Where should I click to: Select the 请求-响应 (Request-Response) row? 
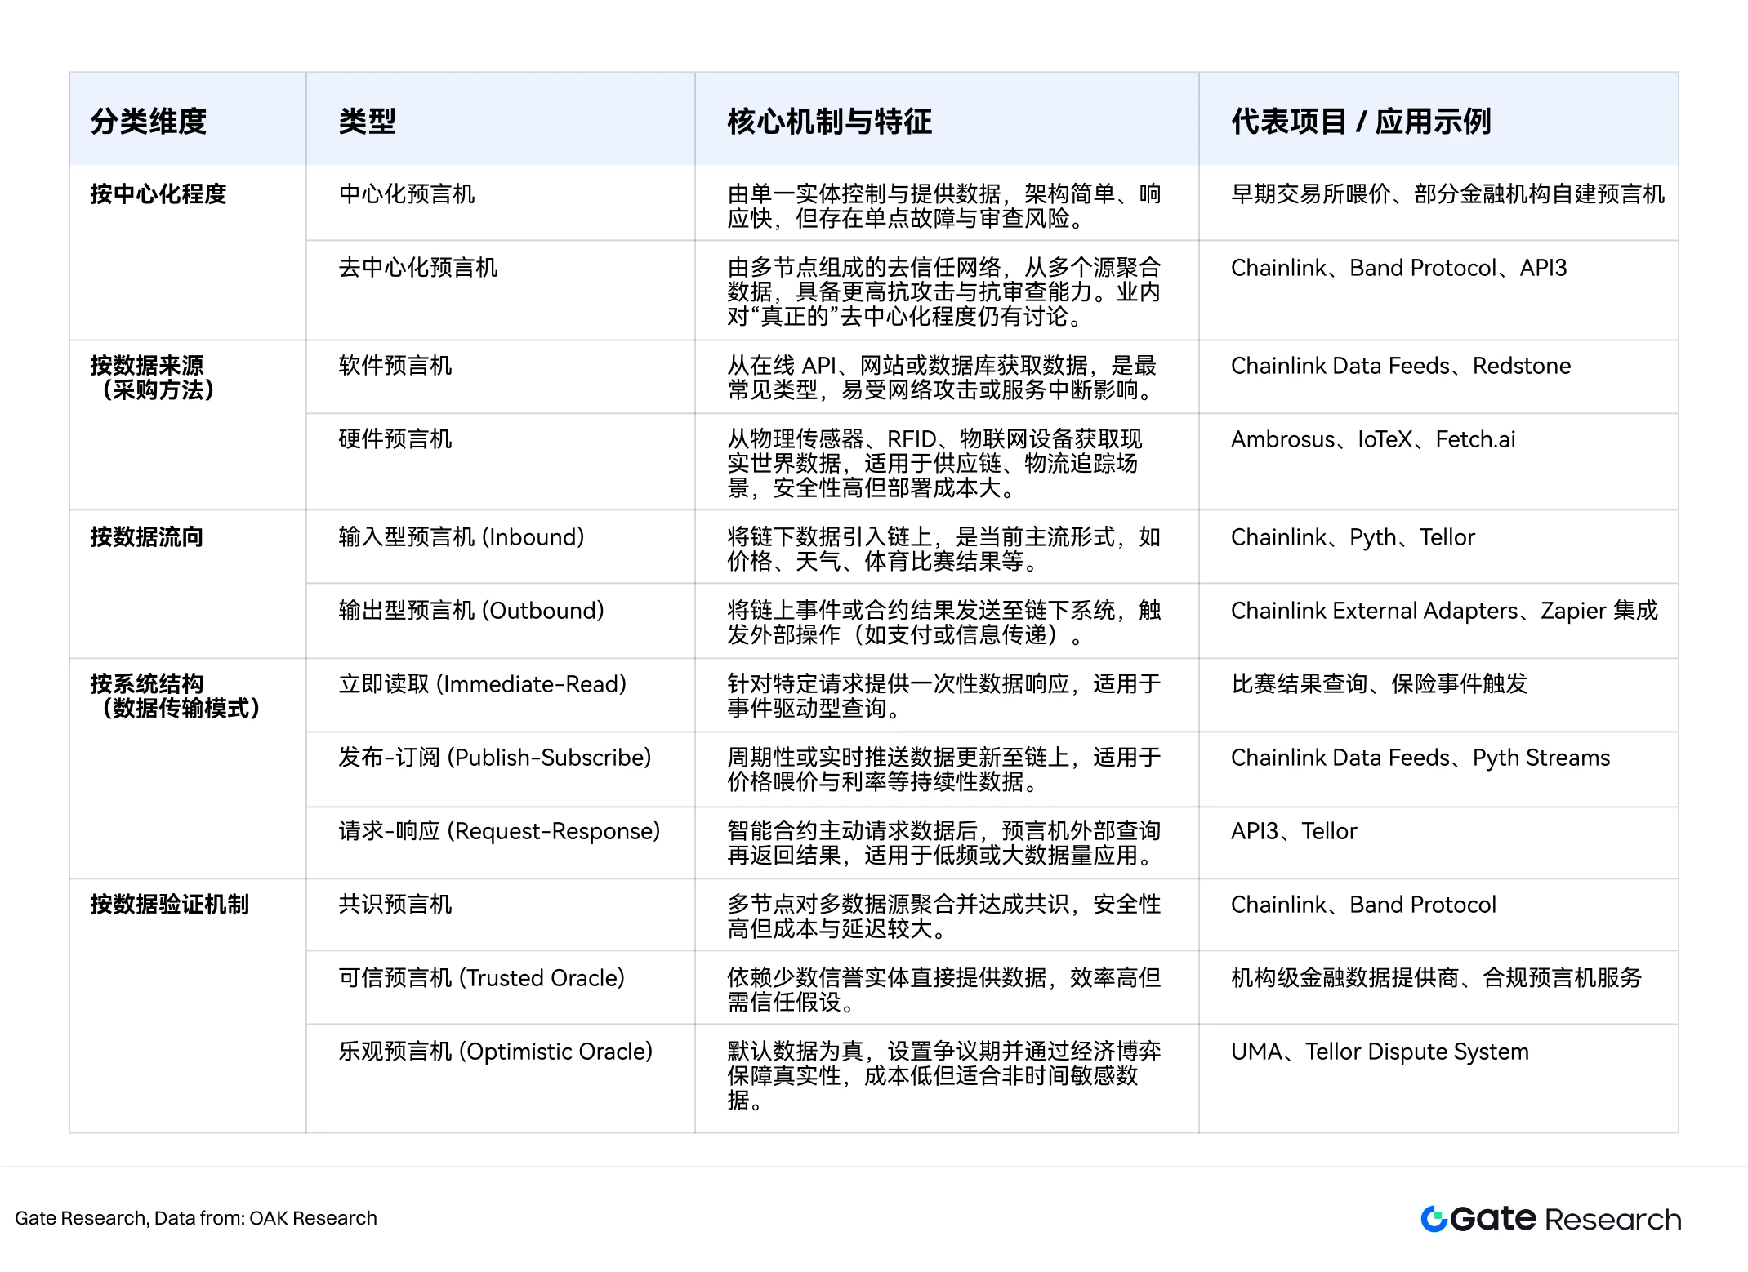coord(500,830)
